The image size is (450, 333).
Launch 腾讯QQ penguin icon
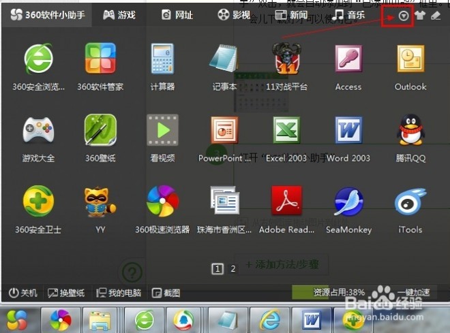[x=410, y=129]
